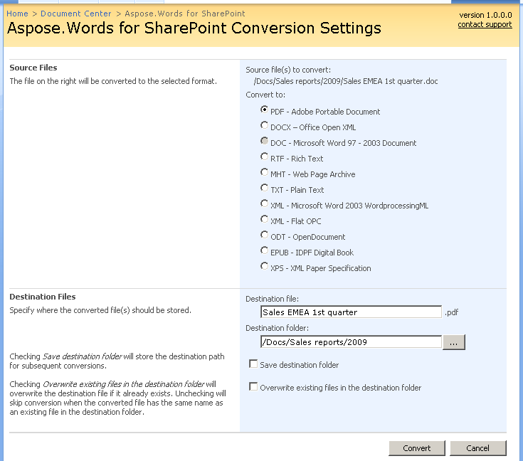Viewport: 523px width, 461px height.
Task: Navigate to Document Center breadcrumb
Action: point(76,14)
